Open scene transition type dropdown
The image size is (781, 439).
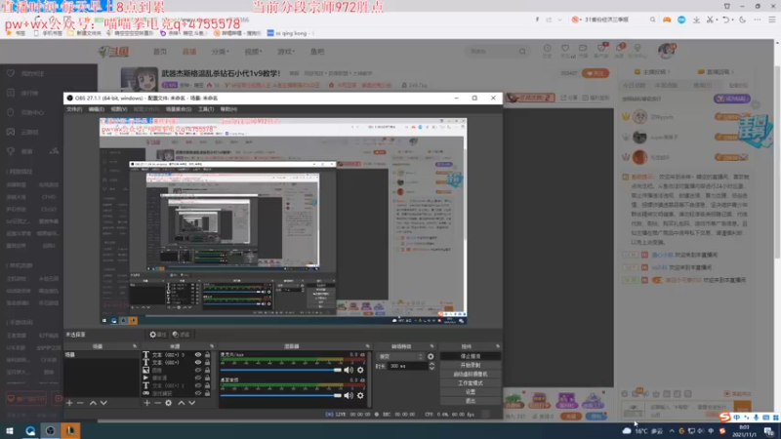coord(400,356)
